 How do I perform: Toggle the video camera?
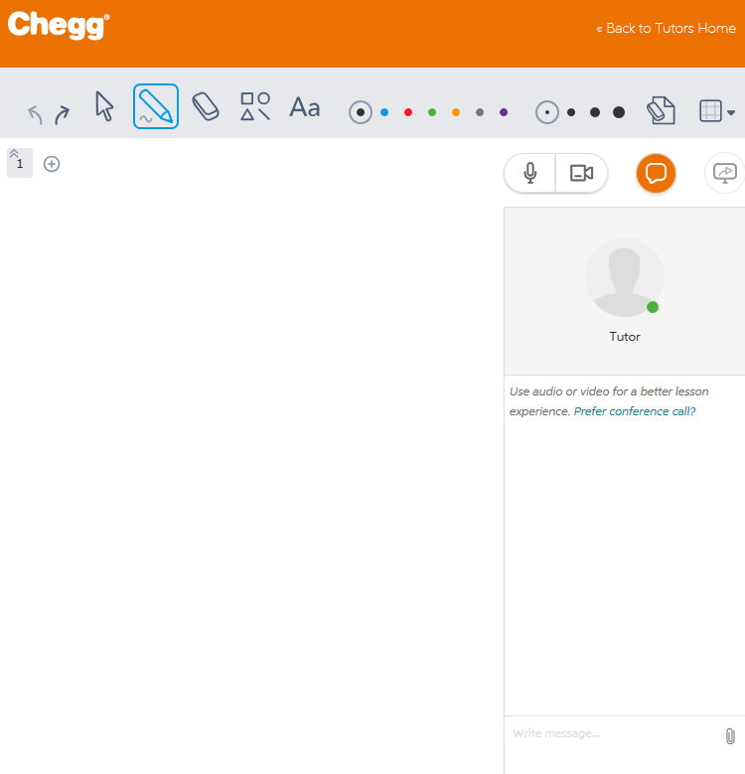[582, 173]
